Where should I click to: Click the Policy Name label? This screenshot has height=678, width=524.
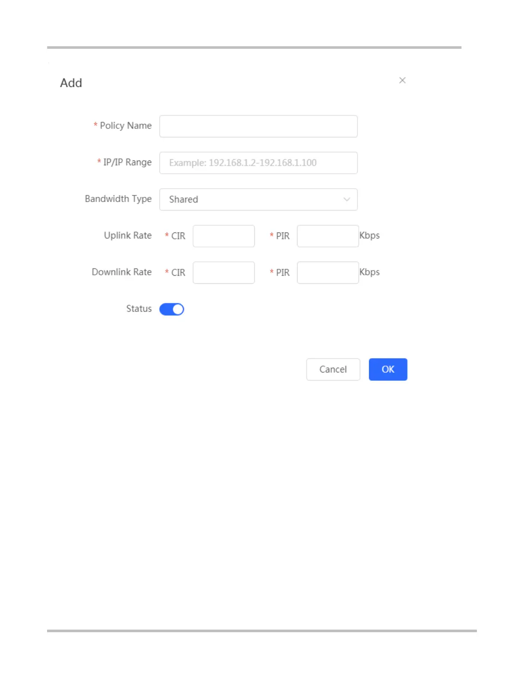point(125,126)
